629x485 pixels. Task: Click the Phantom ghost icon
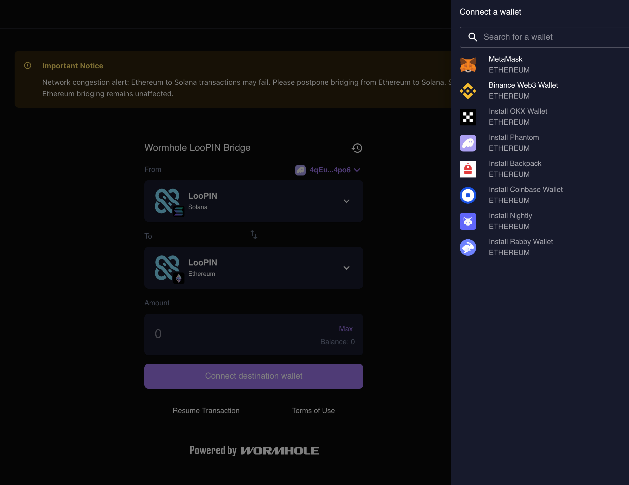(x=468, y=143)
